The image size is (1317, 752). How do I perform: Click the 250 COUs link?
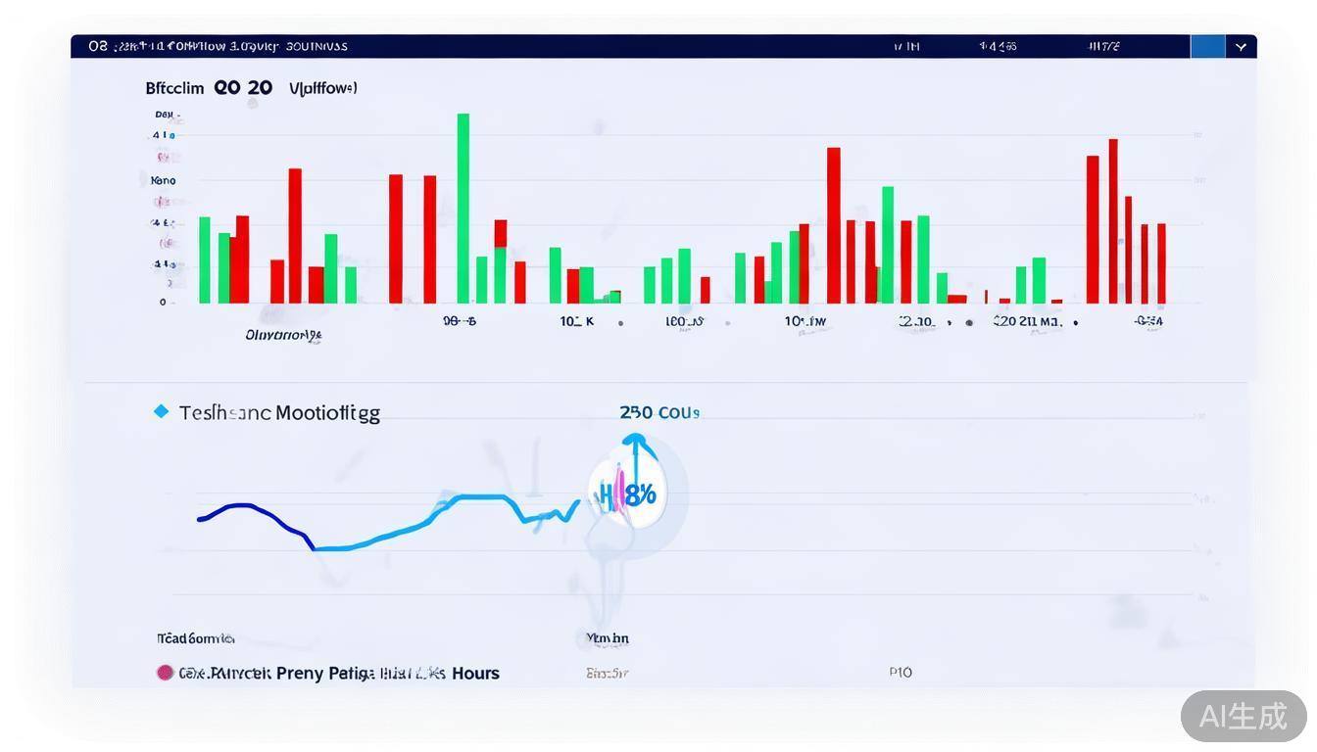pyautogui.click(x=659, y=412)
